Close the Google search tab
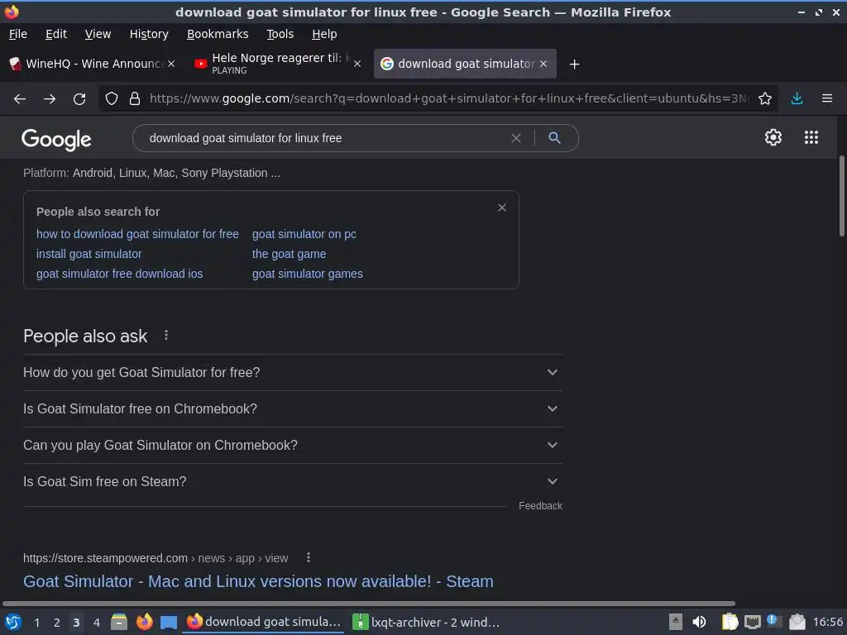 [x=543, y=64]
